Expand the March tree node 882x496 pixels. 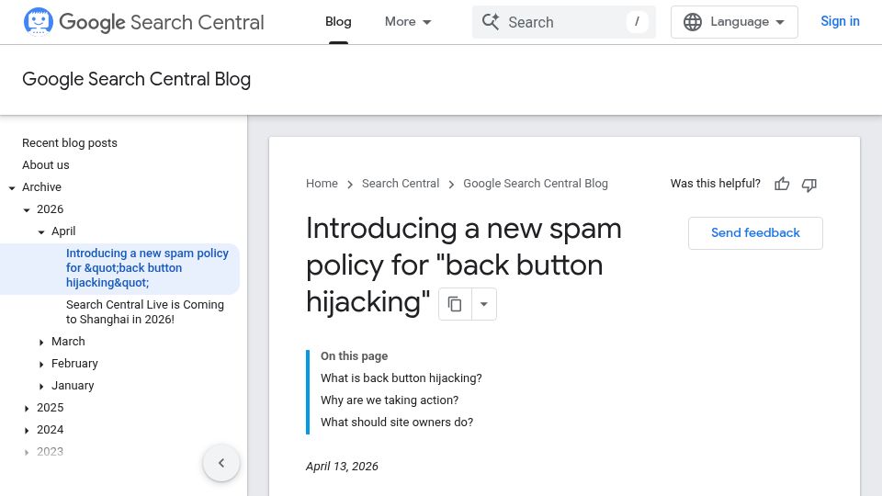coord(41,342)
